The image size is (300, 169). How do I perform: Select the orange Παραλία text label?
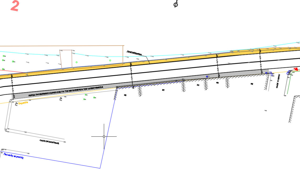click(23, 104)
